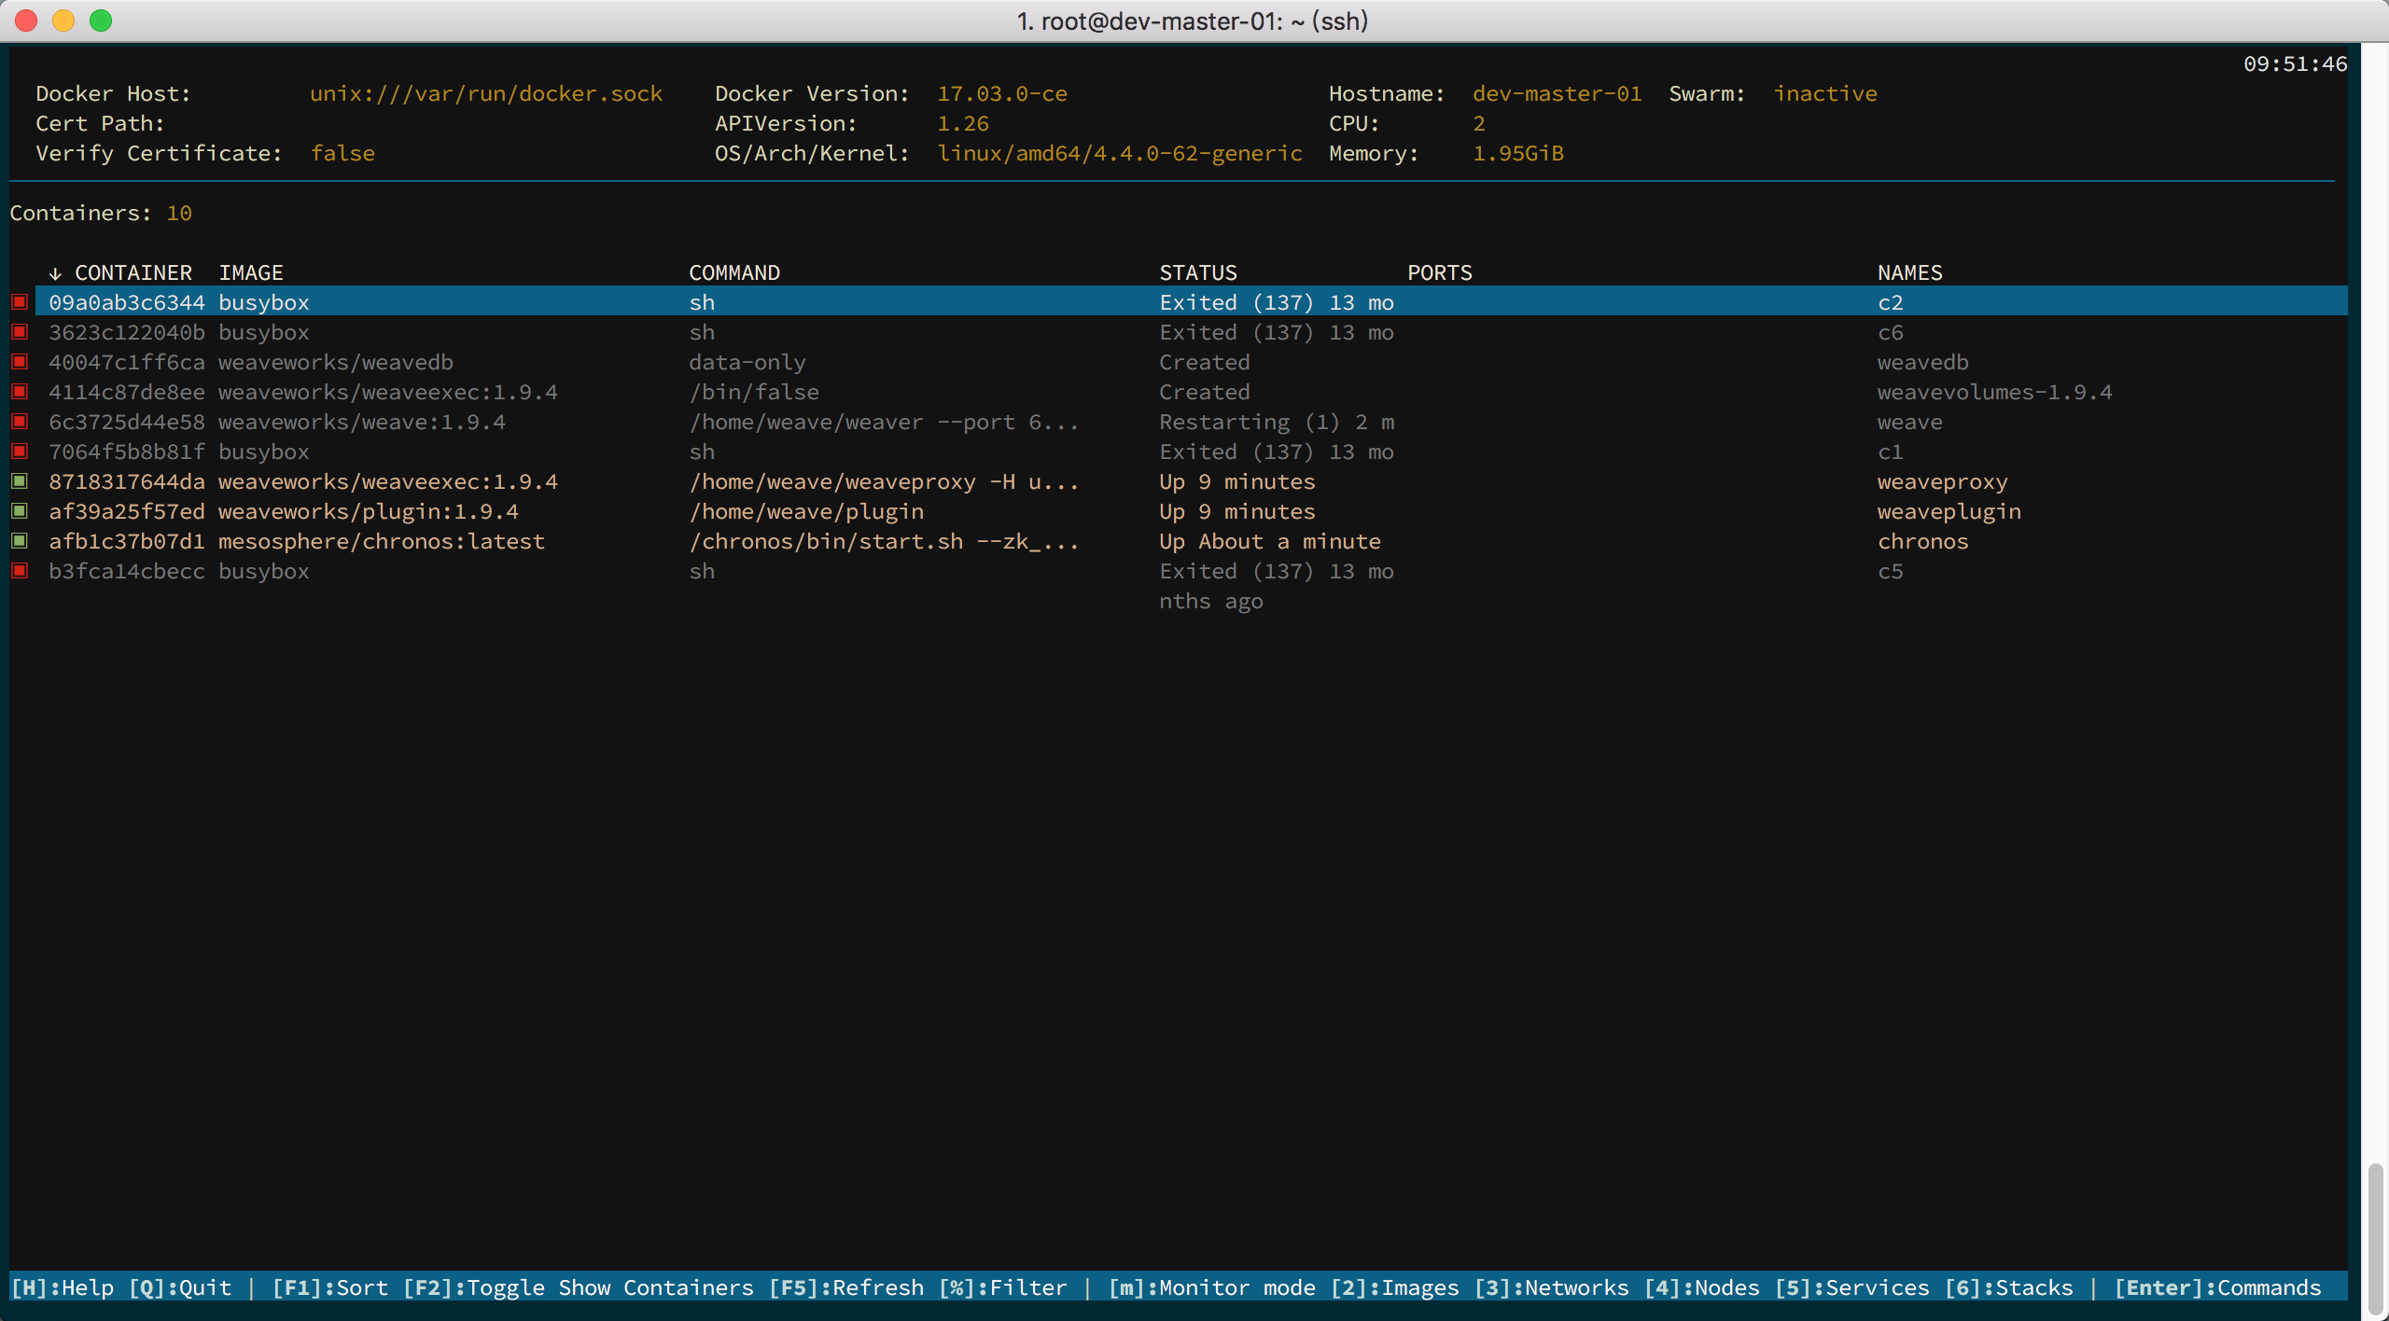2389x1321 pixels.
Task: Click Docker Host value unix:///var/run/docker.sock
Action: (x=486, y=93)
